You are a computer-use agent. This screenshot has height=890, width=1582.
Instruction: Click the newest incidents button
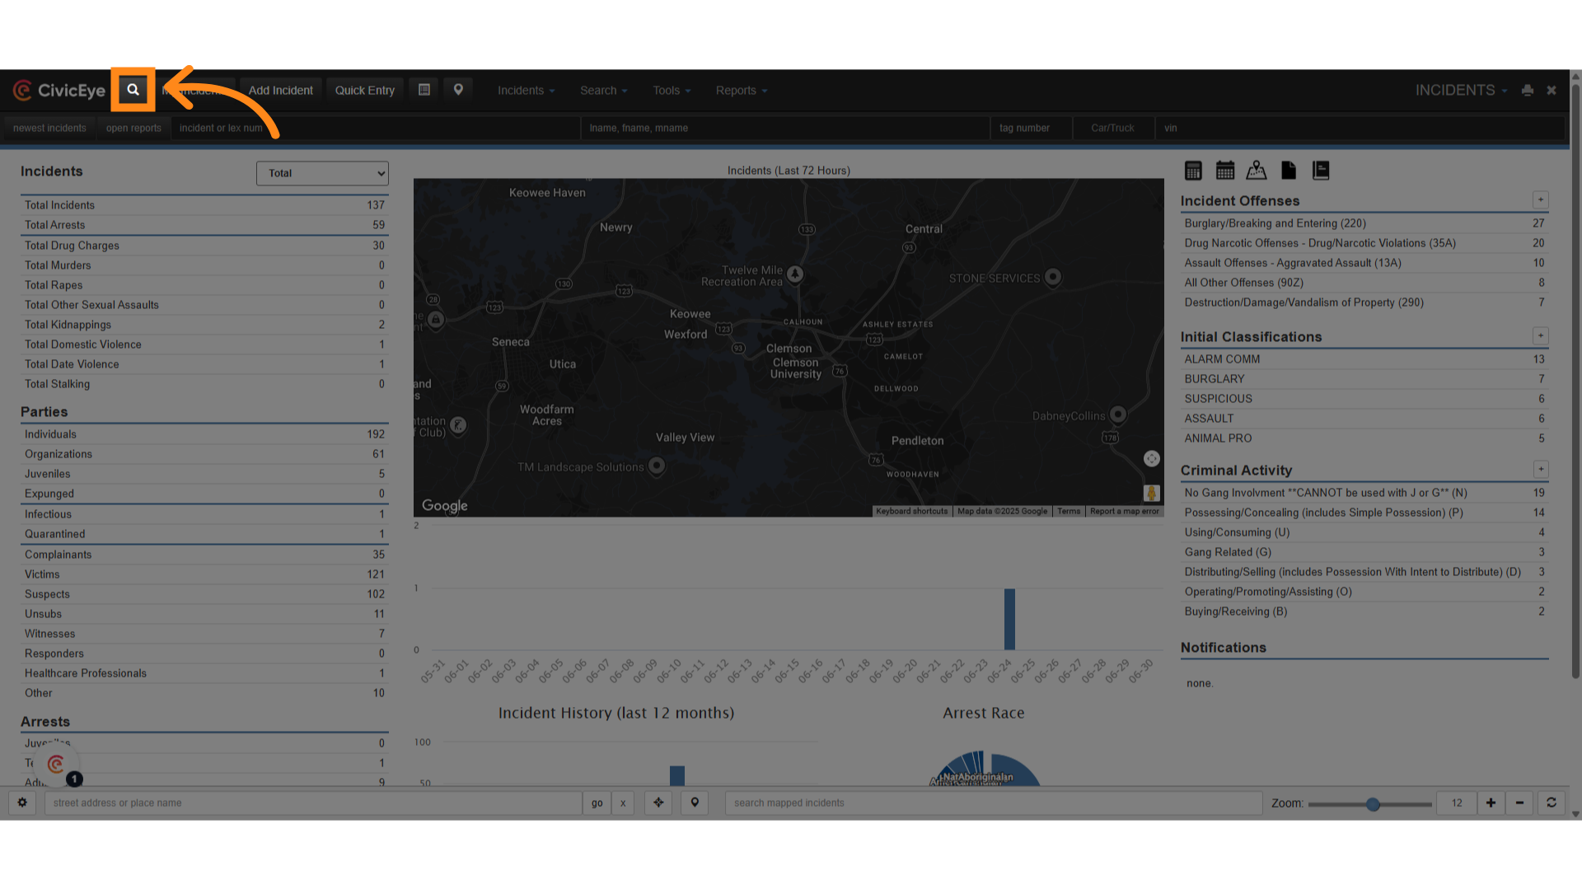coord(49,128)
